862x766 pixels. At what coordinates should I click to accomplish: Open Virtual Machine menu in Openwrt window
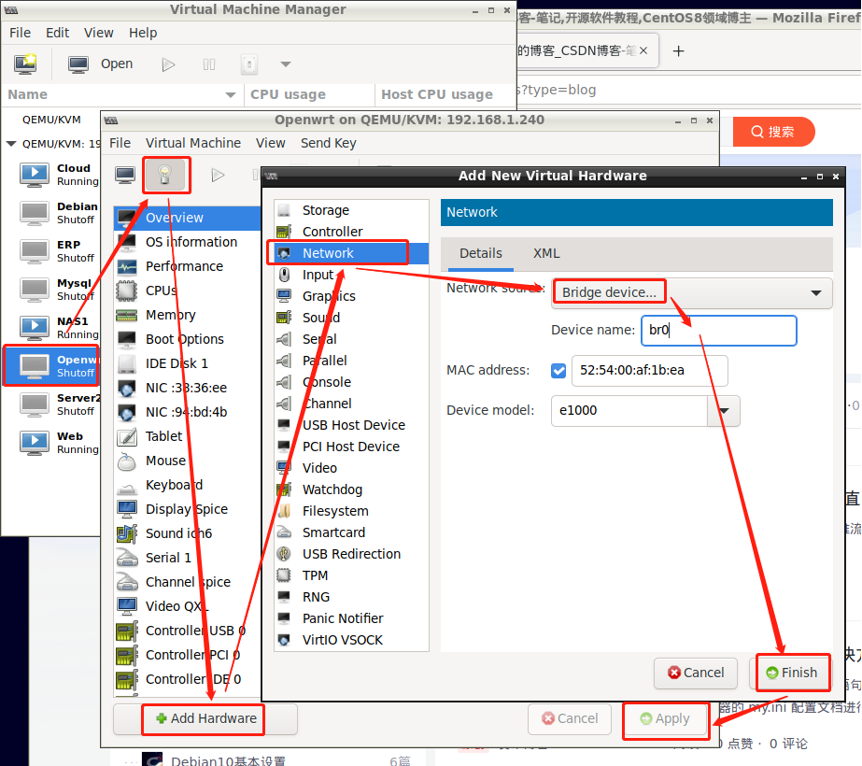pos(193,143)
